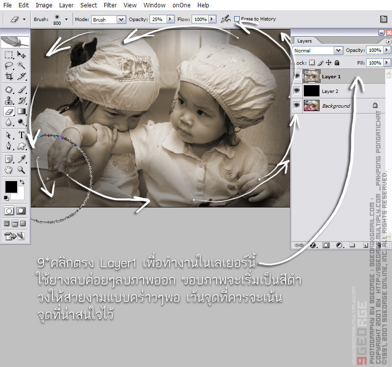
Task: Open the Flow slider arrow
Action: tap(212, 19)
